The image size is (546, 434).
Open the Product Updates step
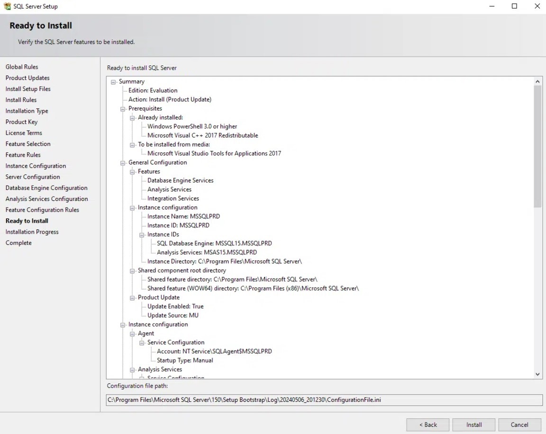(27, 78)
